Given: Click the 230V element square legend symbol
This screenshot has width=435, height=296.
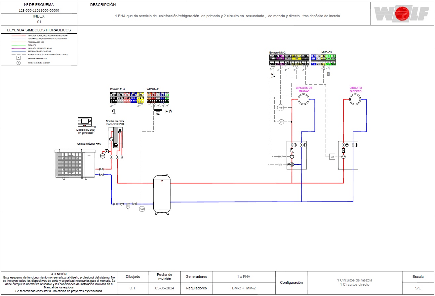Looking at the screenshot, I should pos(19,57).
